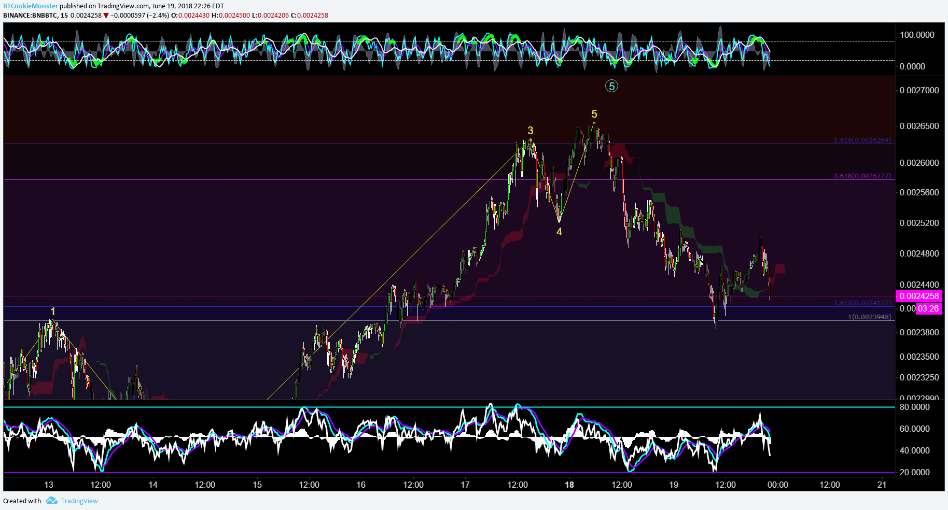Click the 0.0023800 price axis value

919,332
